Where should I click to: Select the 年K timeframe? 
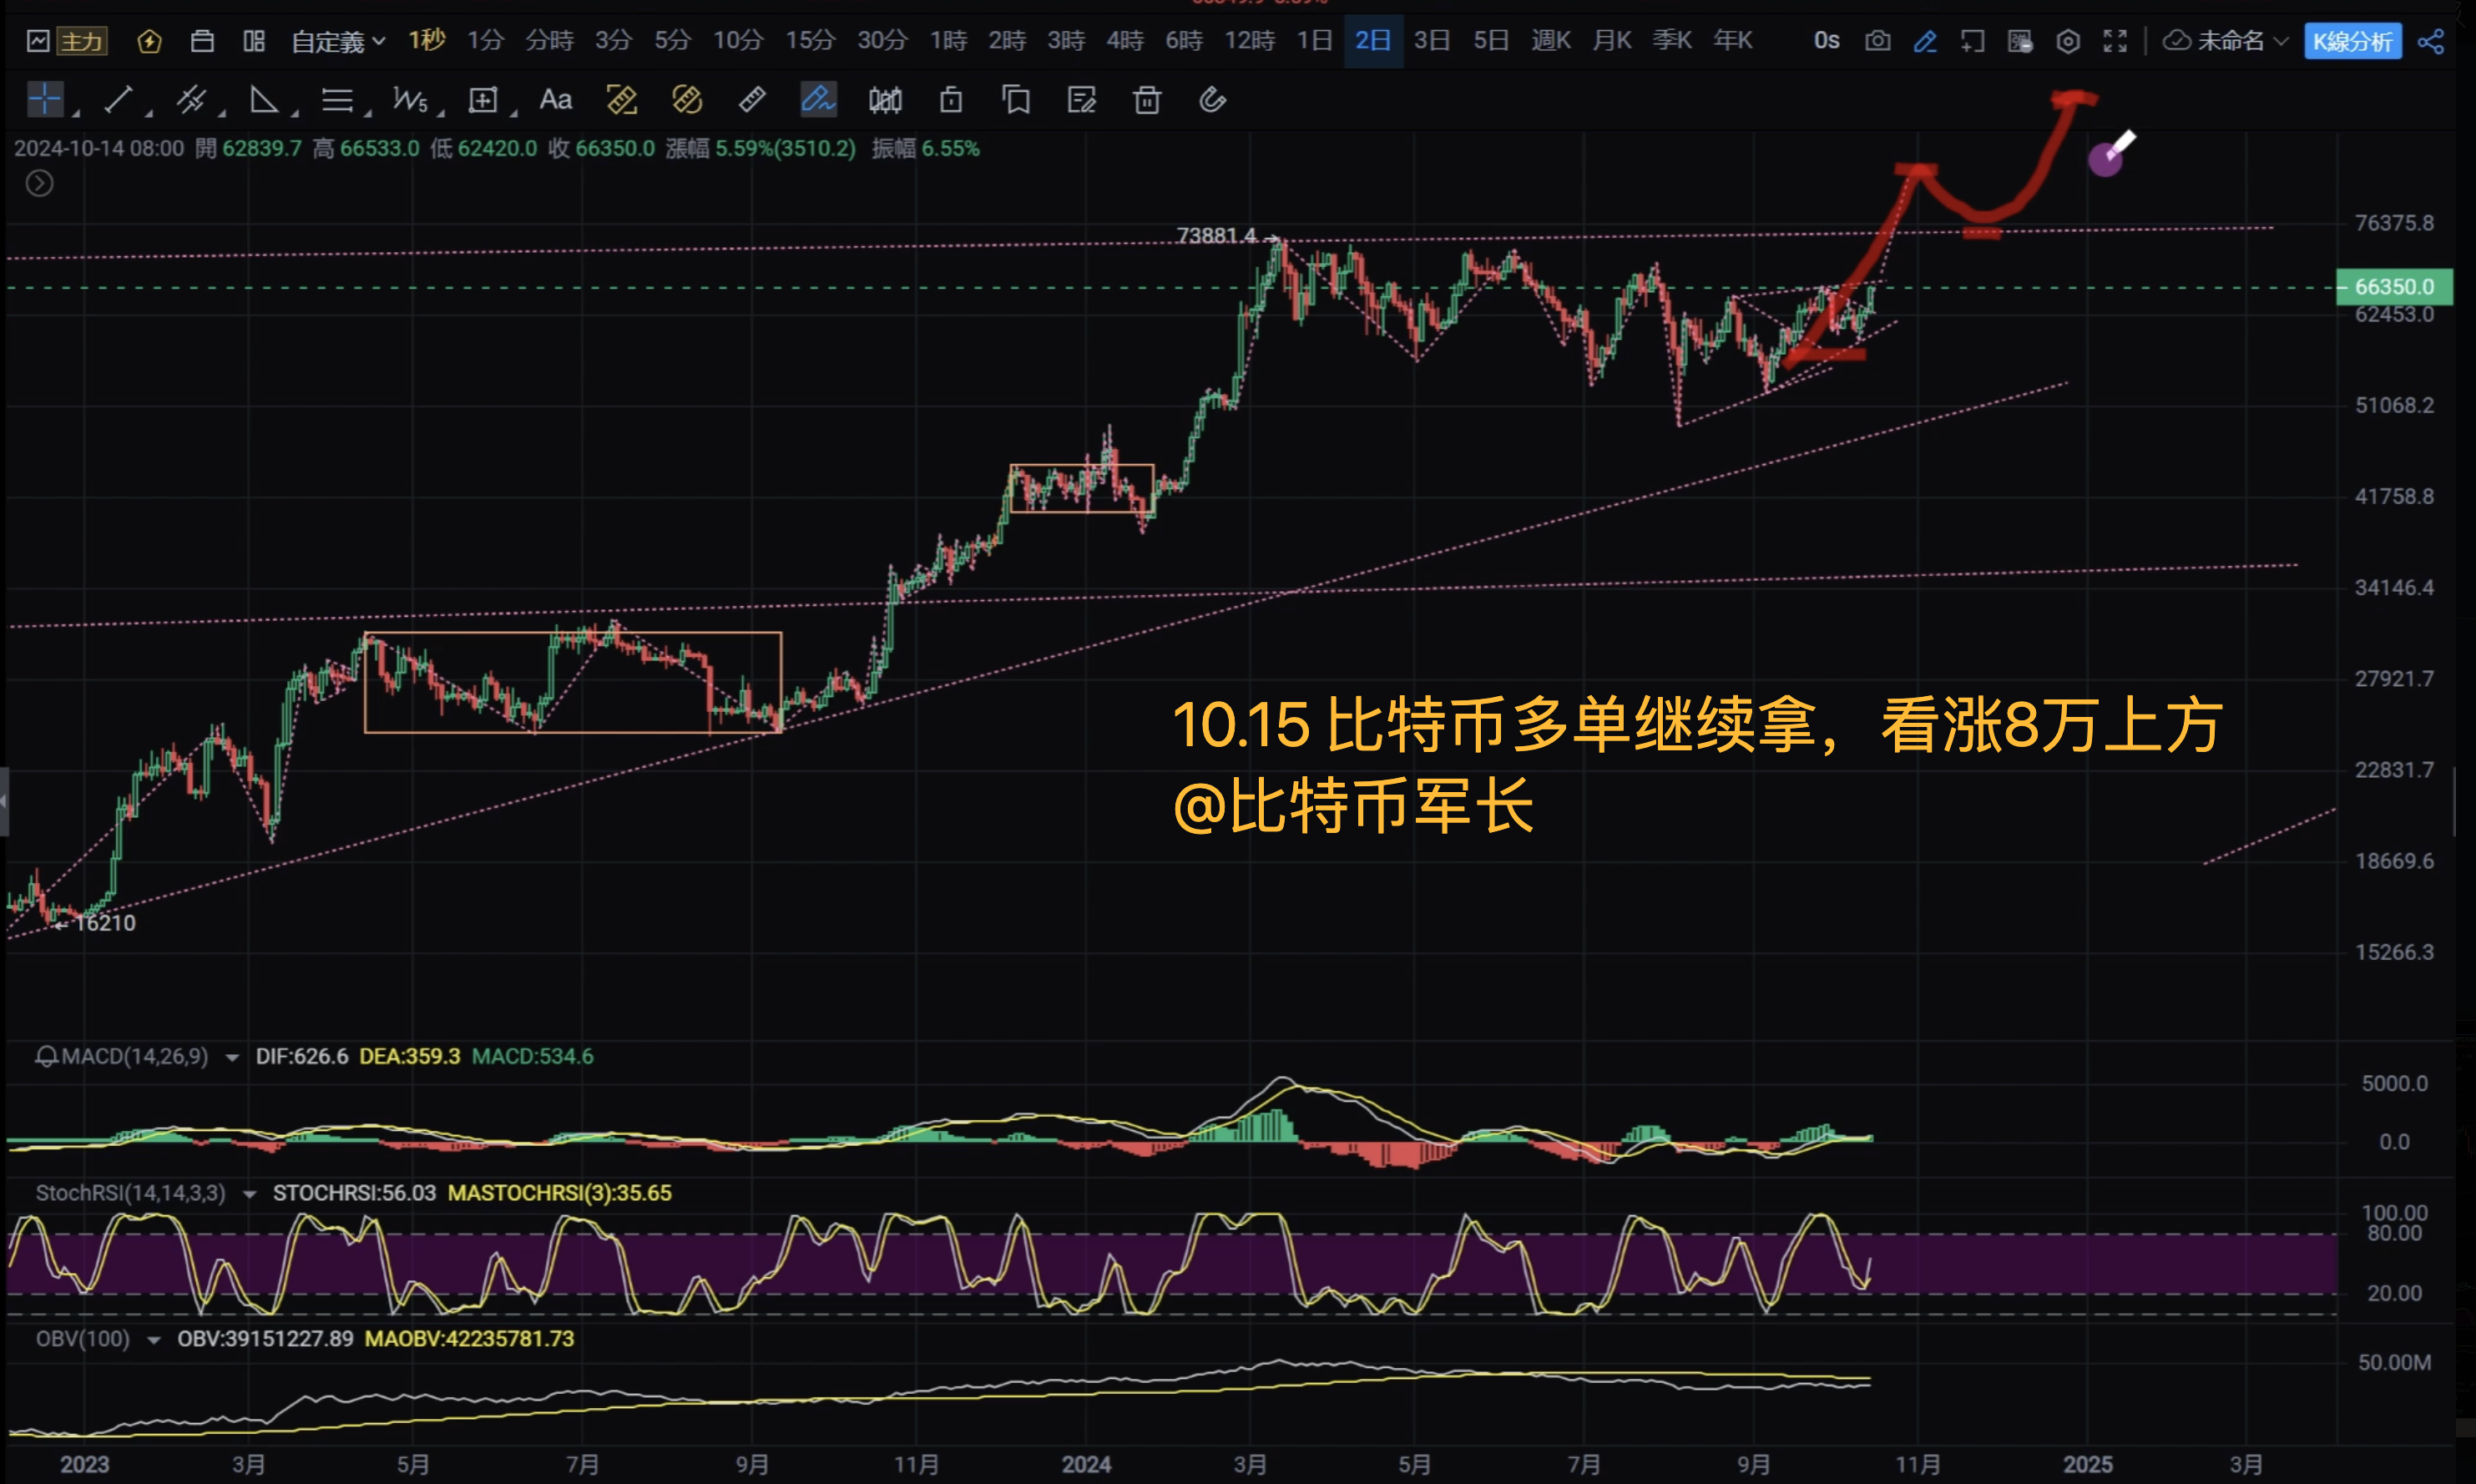pyautogui.click(x=1732, y=40)
